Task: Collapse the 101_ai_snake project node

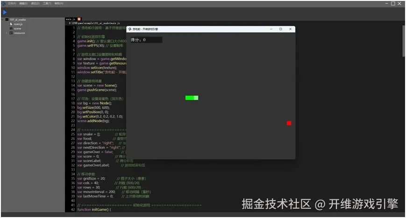Action: (3, 20)
